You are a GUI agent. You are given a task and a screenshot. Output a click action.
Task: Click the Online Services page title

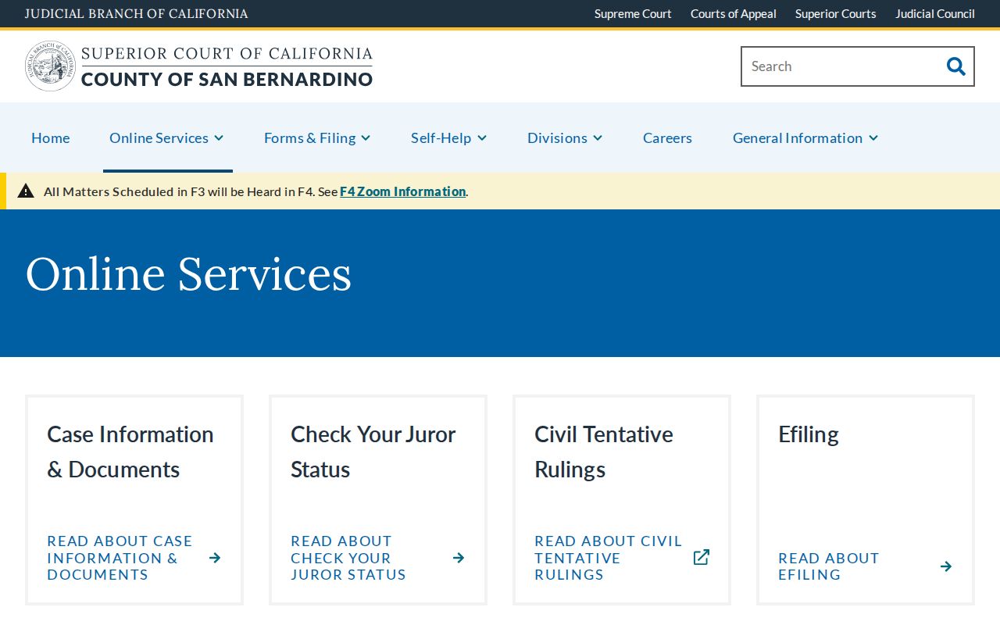[189, 274]
